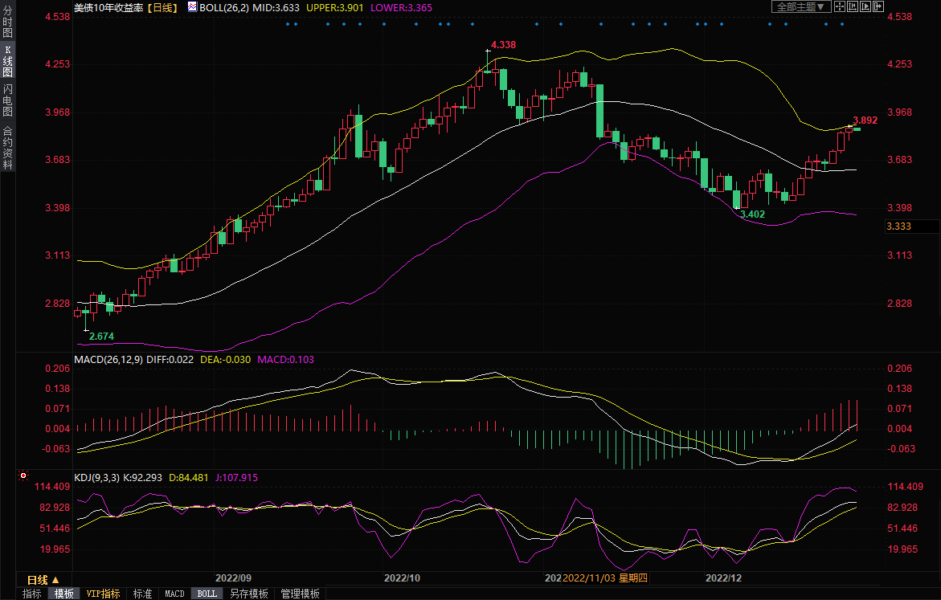
Task: Click the fit-to-left range icon
Action: click(853, 7)
